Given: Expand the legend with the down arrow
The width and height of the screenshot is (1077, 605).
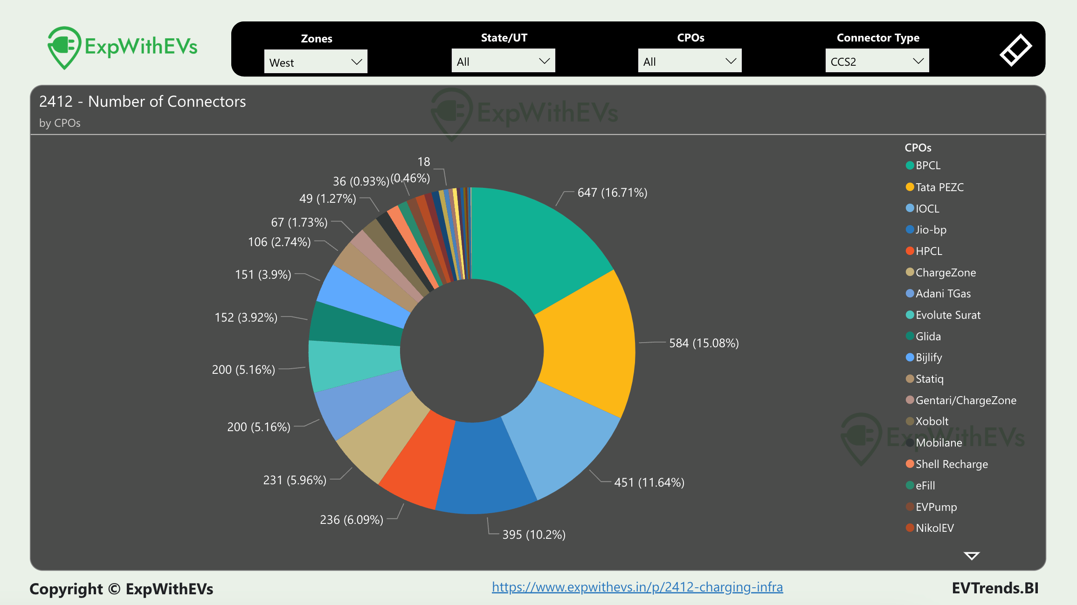Looking at the screenshot, I should coord(972,556).
